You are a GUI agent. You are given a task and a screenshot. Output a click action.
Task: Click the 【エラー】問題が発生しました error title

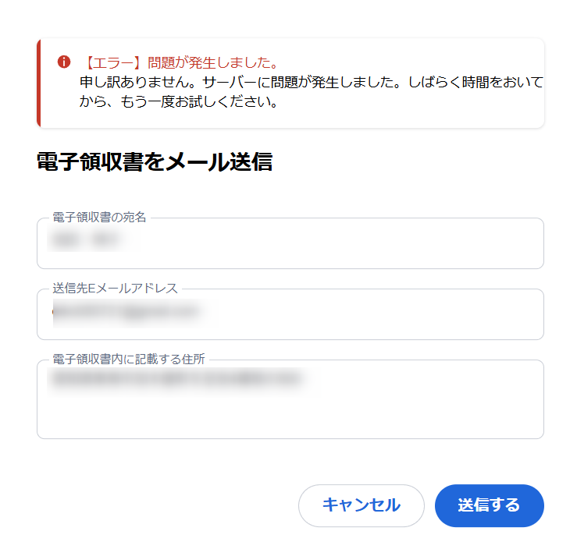click(180, 62)
